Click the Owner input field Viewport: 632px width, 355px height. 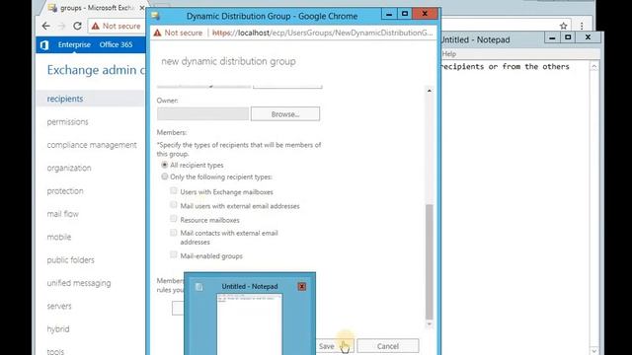tap(202, 114)
